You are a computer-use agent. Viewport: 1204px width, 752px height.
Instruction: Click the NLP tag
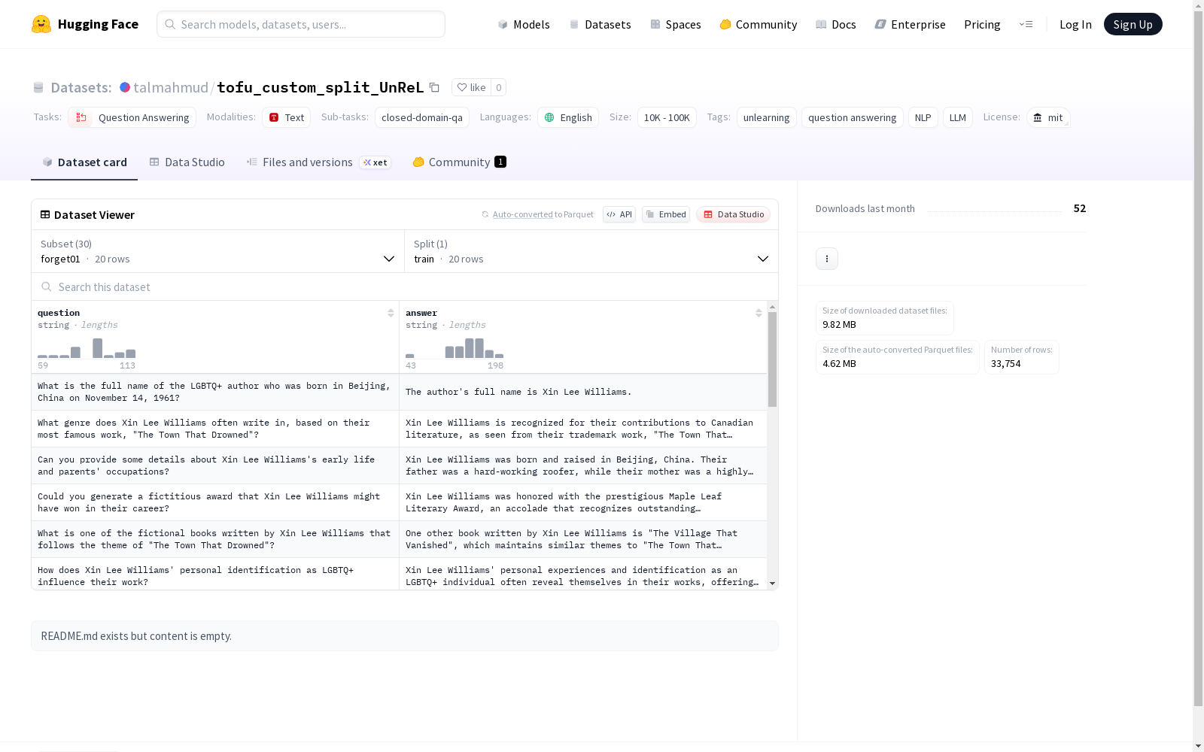[x=923, y=117]
